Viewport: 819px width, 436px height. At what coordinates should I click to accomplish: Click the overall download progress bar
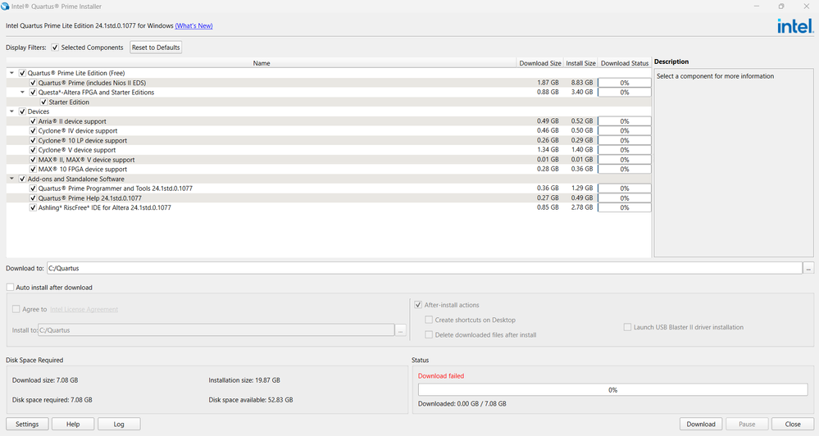click(613, 390)
